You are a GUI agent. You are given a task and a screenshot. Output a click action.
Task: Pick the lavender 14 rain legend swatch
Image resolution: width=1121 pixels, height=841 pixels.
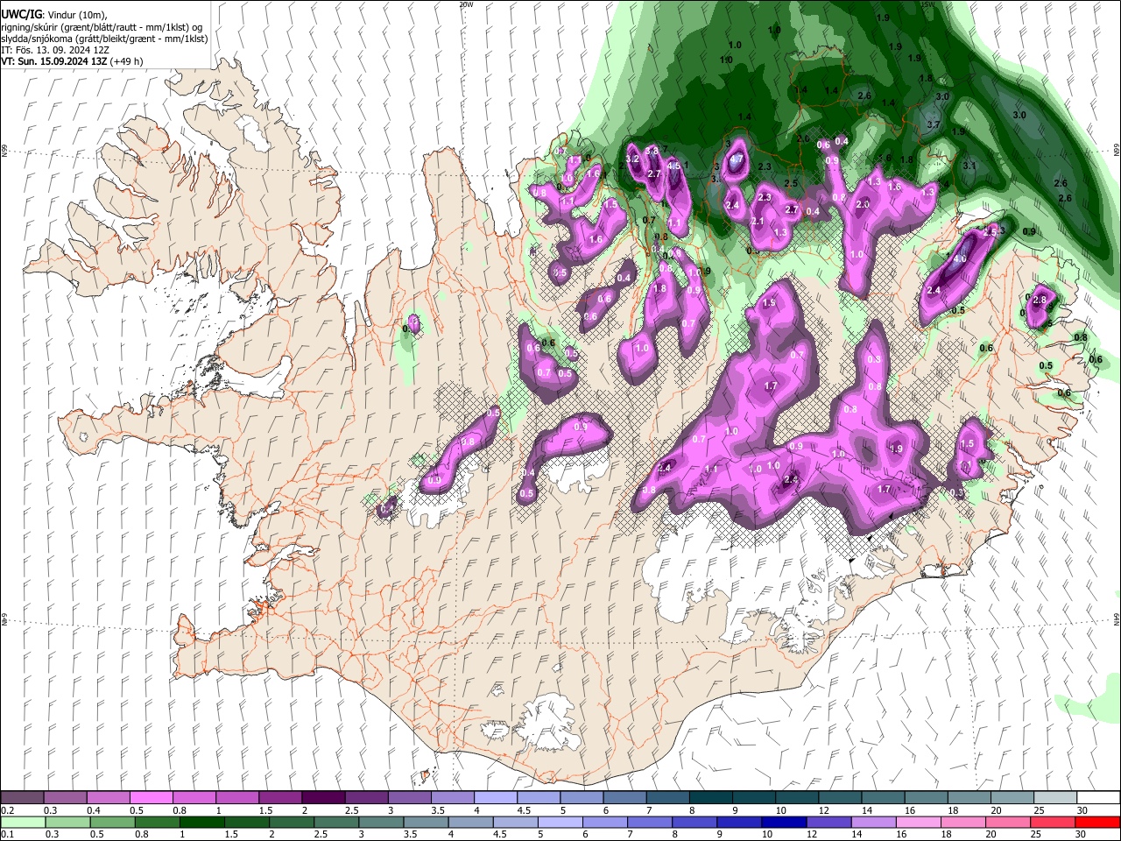[874, 822]
